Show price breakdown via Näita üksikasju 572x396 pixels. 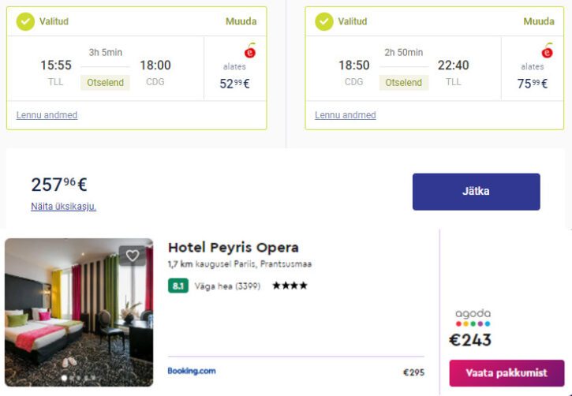tap(63, 207)
